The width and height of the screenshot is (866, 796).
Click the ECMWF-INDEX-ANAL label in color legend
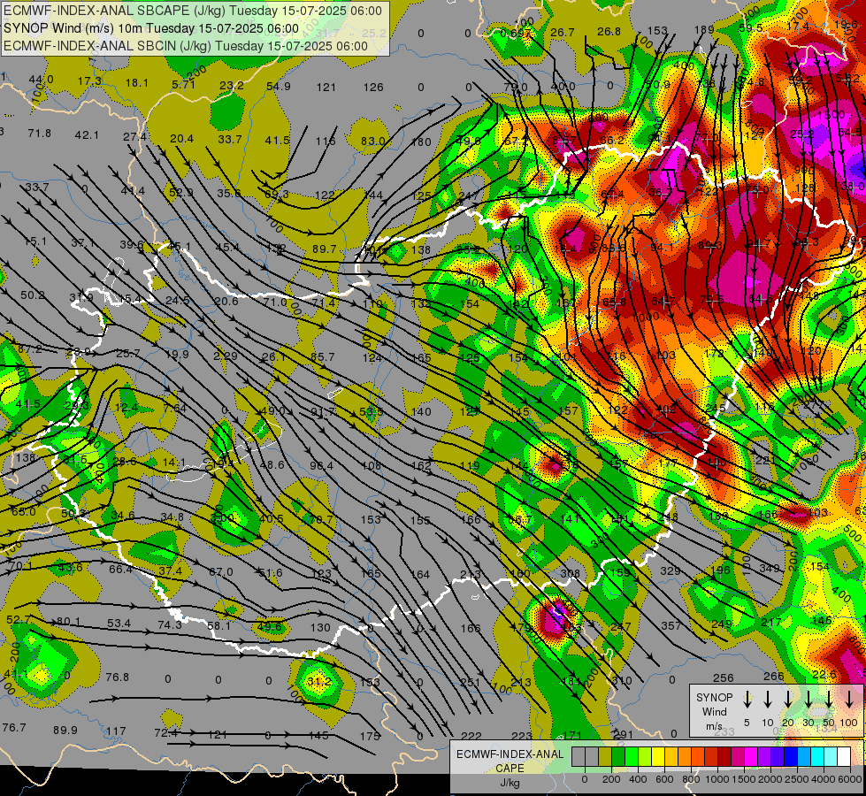(x=510, y=754)
